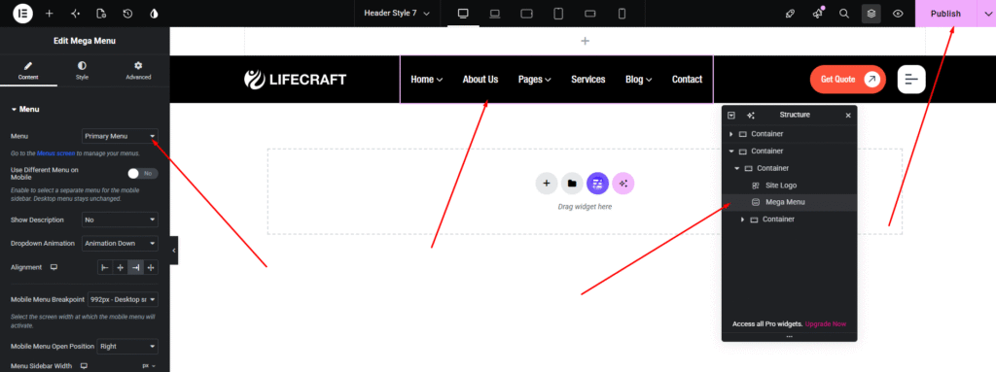996x372 pixels.
Task: Switch to Mobile landscape device view
Action: tap(590, 14)
